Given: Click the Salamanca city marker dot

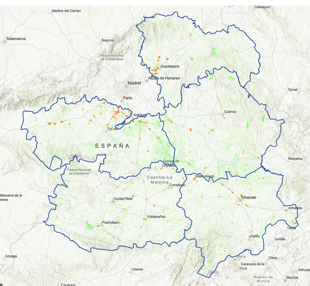Looking at the screenshot, I should 5,42.
